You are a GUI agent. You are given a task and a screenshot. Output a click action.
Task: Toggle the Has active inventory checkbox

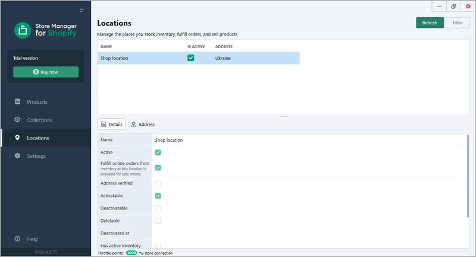158,246
